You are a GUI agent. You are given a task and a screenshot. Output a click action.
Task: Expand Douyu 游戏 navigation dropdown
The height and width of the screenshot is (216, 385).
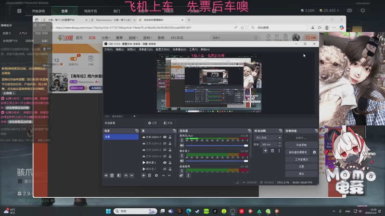(x=147, y=38)
